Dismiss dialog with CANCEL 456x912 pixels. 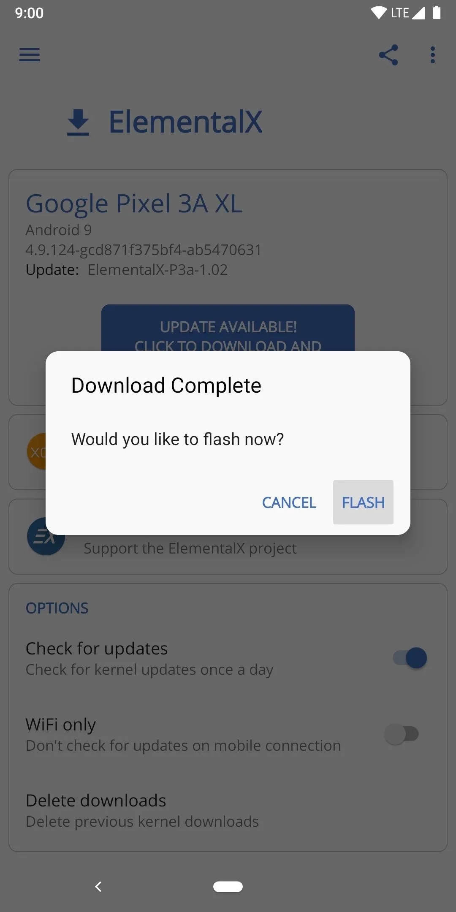pos(289,502)
